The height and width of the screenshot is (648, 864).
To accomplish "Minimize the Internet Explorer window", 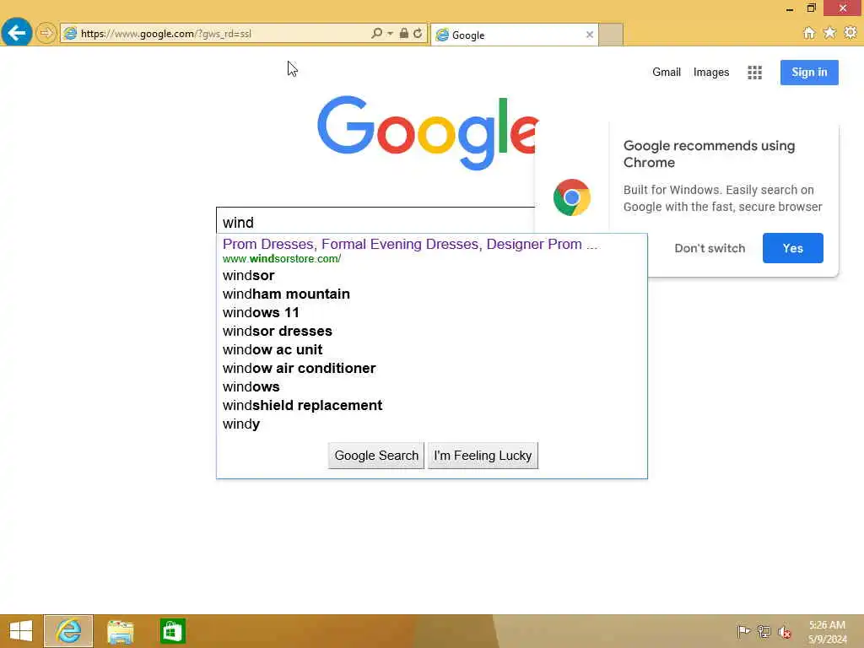I will pos(790,8).
